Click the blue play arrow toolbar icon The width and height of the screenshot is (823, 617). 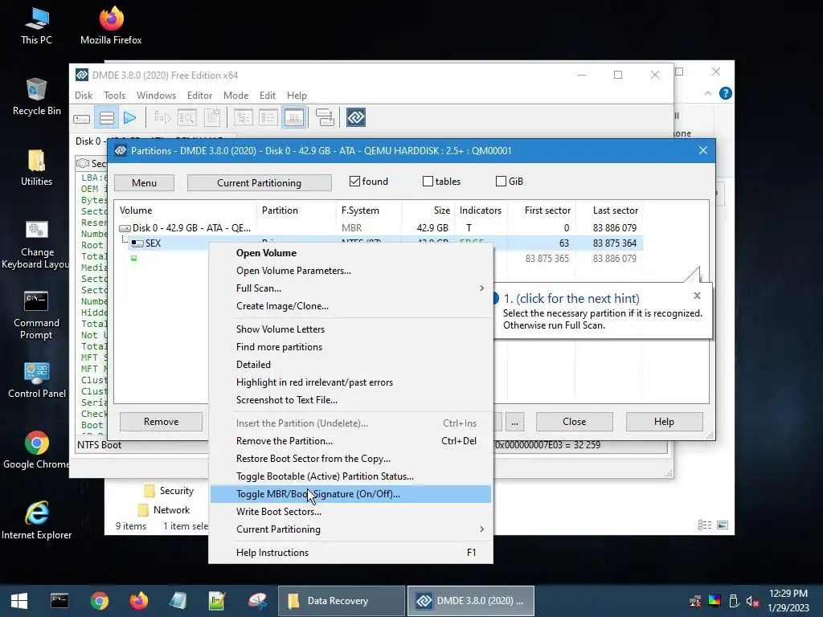(x=129, y=118)
